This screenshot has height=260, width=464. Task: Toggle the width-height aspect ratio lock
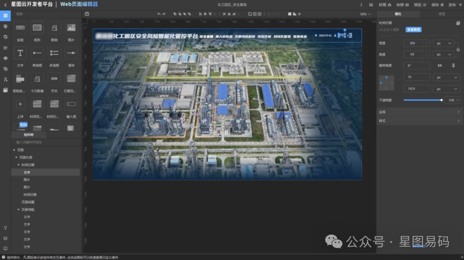(x=458, y=50)
